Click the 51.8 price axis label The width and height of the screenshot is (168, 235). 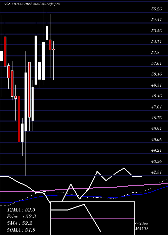point(155,53)
